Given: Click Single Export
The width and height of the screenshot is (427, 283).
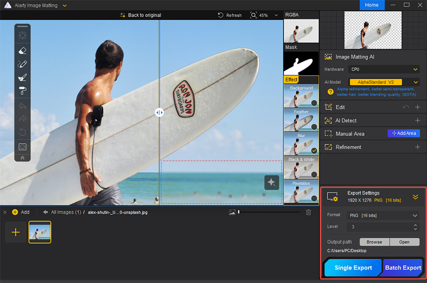Looking at the screenshot, I should point(353,268).
